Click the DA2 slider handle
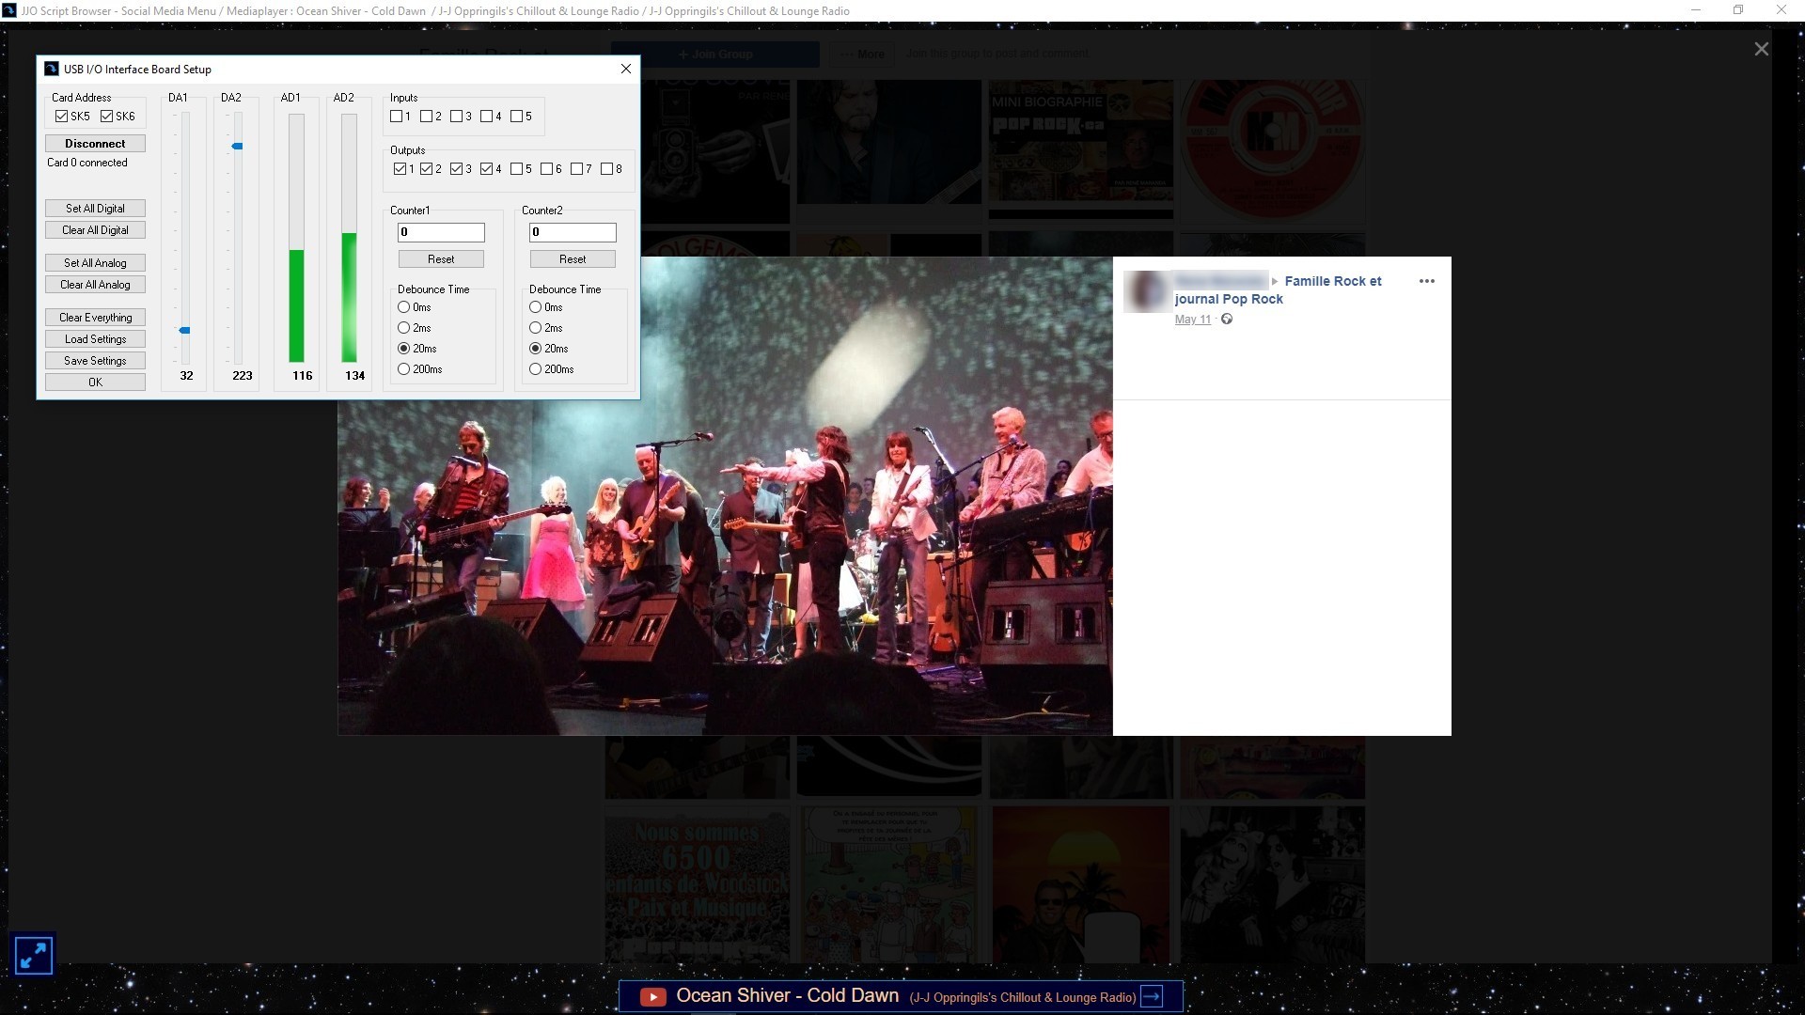 [238, 147]
